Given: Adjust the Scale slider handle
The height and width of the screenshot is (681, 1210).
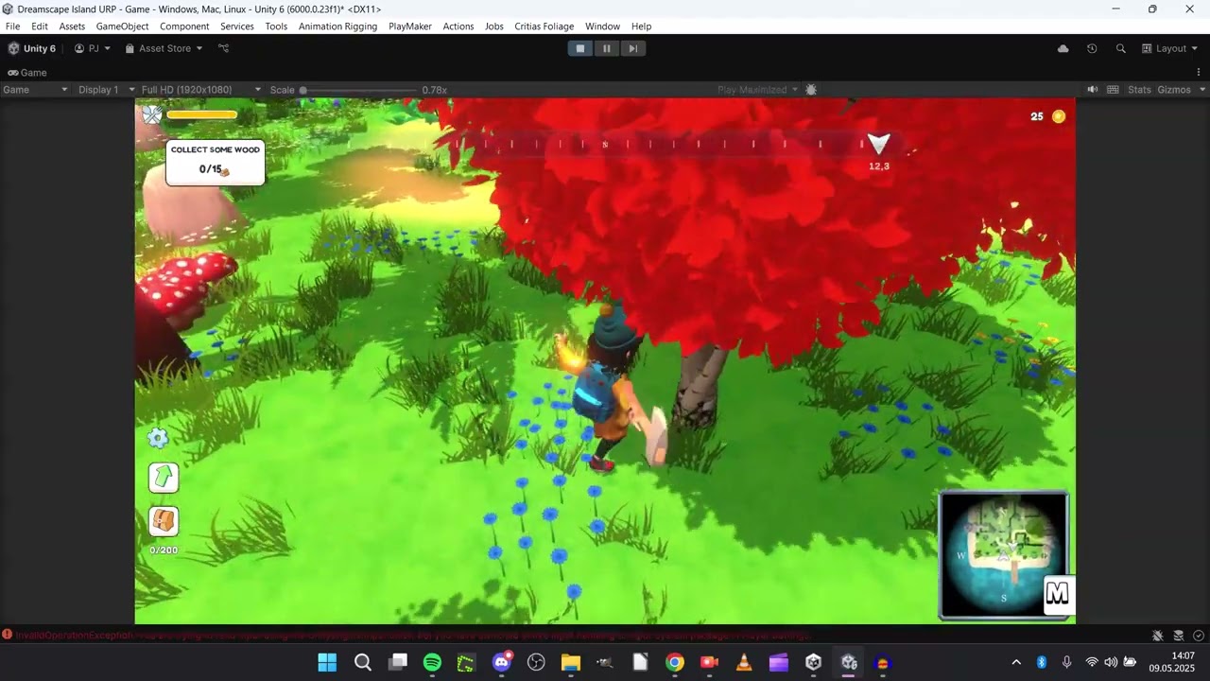Looking at the screenshot, I should 303,90.
